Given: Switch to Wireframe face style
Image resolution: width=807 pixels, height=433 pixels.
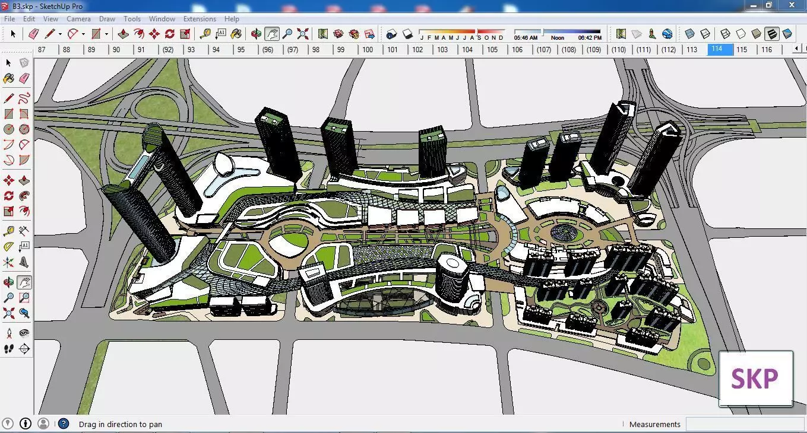Looking at the screenshot, I should 726,34.
